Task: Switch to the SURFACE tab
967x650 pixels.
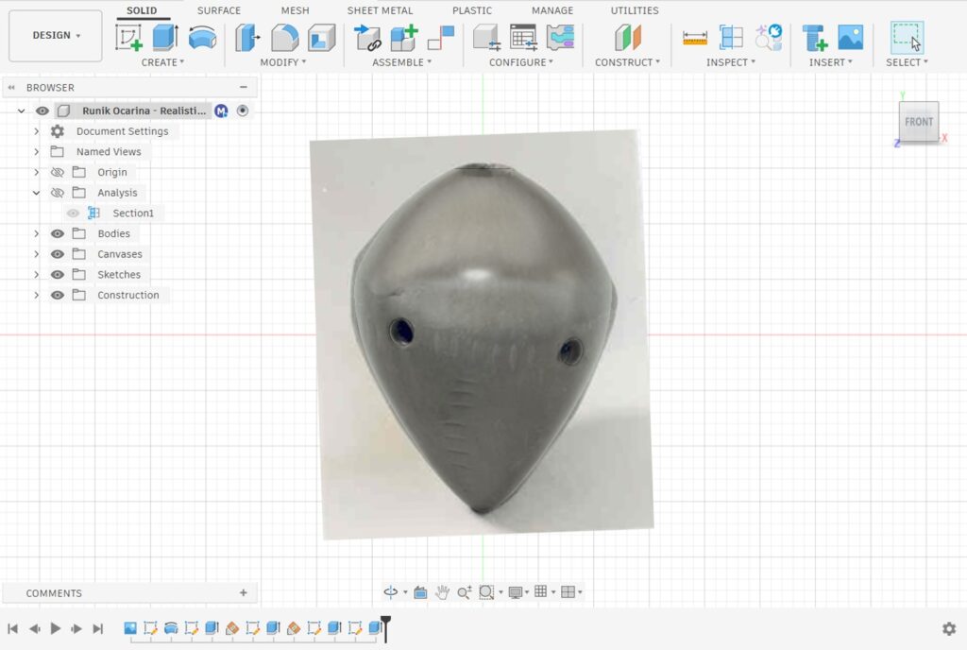Action: 219,10
